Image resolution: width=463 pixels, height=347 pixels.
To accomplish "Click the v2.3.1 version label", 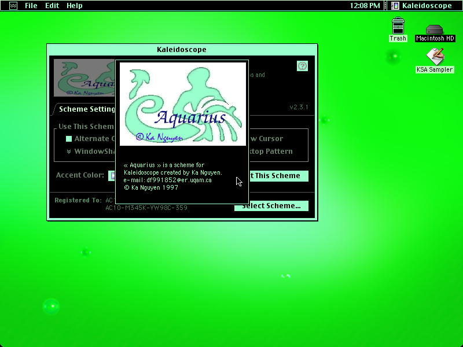I will [x=299, y=107].
